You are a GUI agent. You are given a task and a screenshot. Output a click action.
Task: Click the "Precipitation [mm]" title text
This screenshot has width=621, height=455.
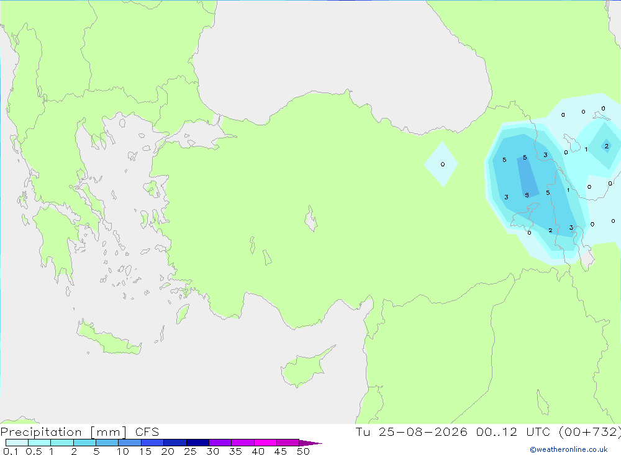[63, 432]
